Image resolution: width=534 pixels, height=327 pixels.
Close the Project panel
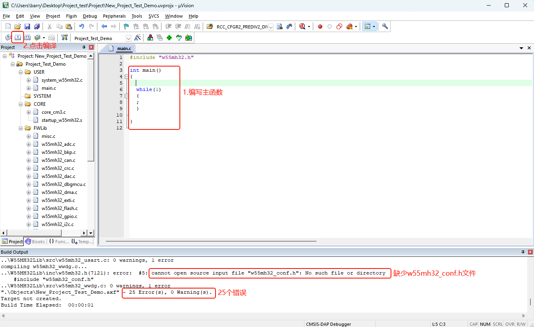click(x=91, y=47)
